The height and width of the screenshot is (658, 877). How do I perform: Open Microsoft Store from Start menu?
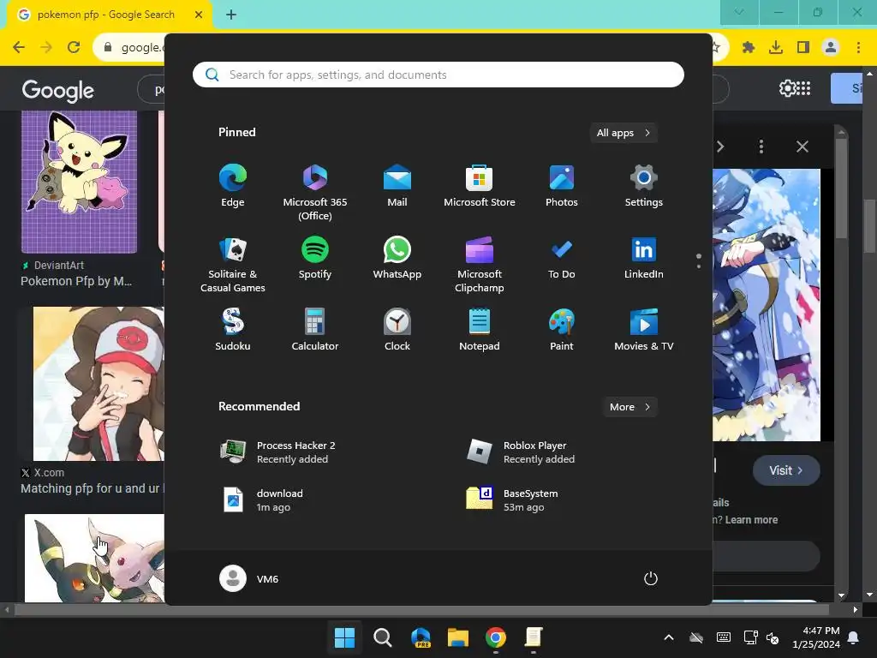[x=480, y=186]
